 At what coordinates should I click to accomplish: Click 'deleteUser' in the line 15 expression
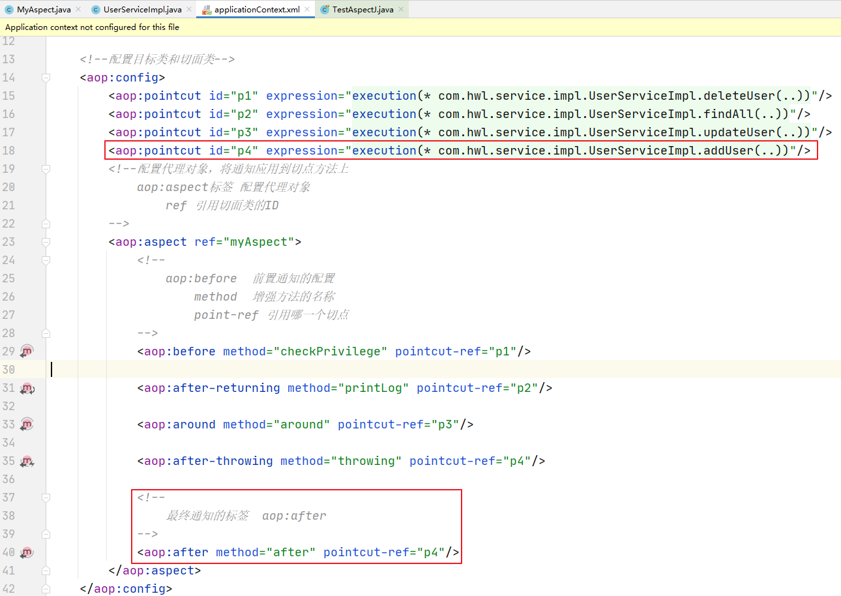pyautogui.click(x=739, y=96)
